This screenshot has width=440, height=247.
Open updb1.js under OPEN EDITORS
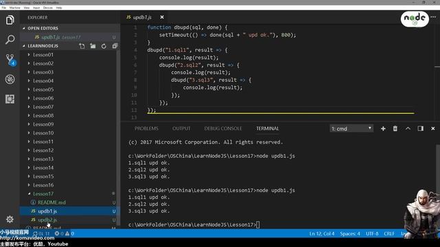click(x=70, y=37)
